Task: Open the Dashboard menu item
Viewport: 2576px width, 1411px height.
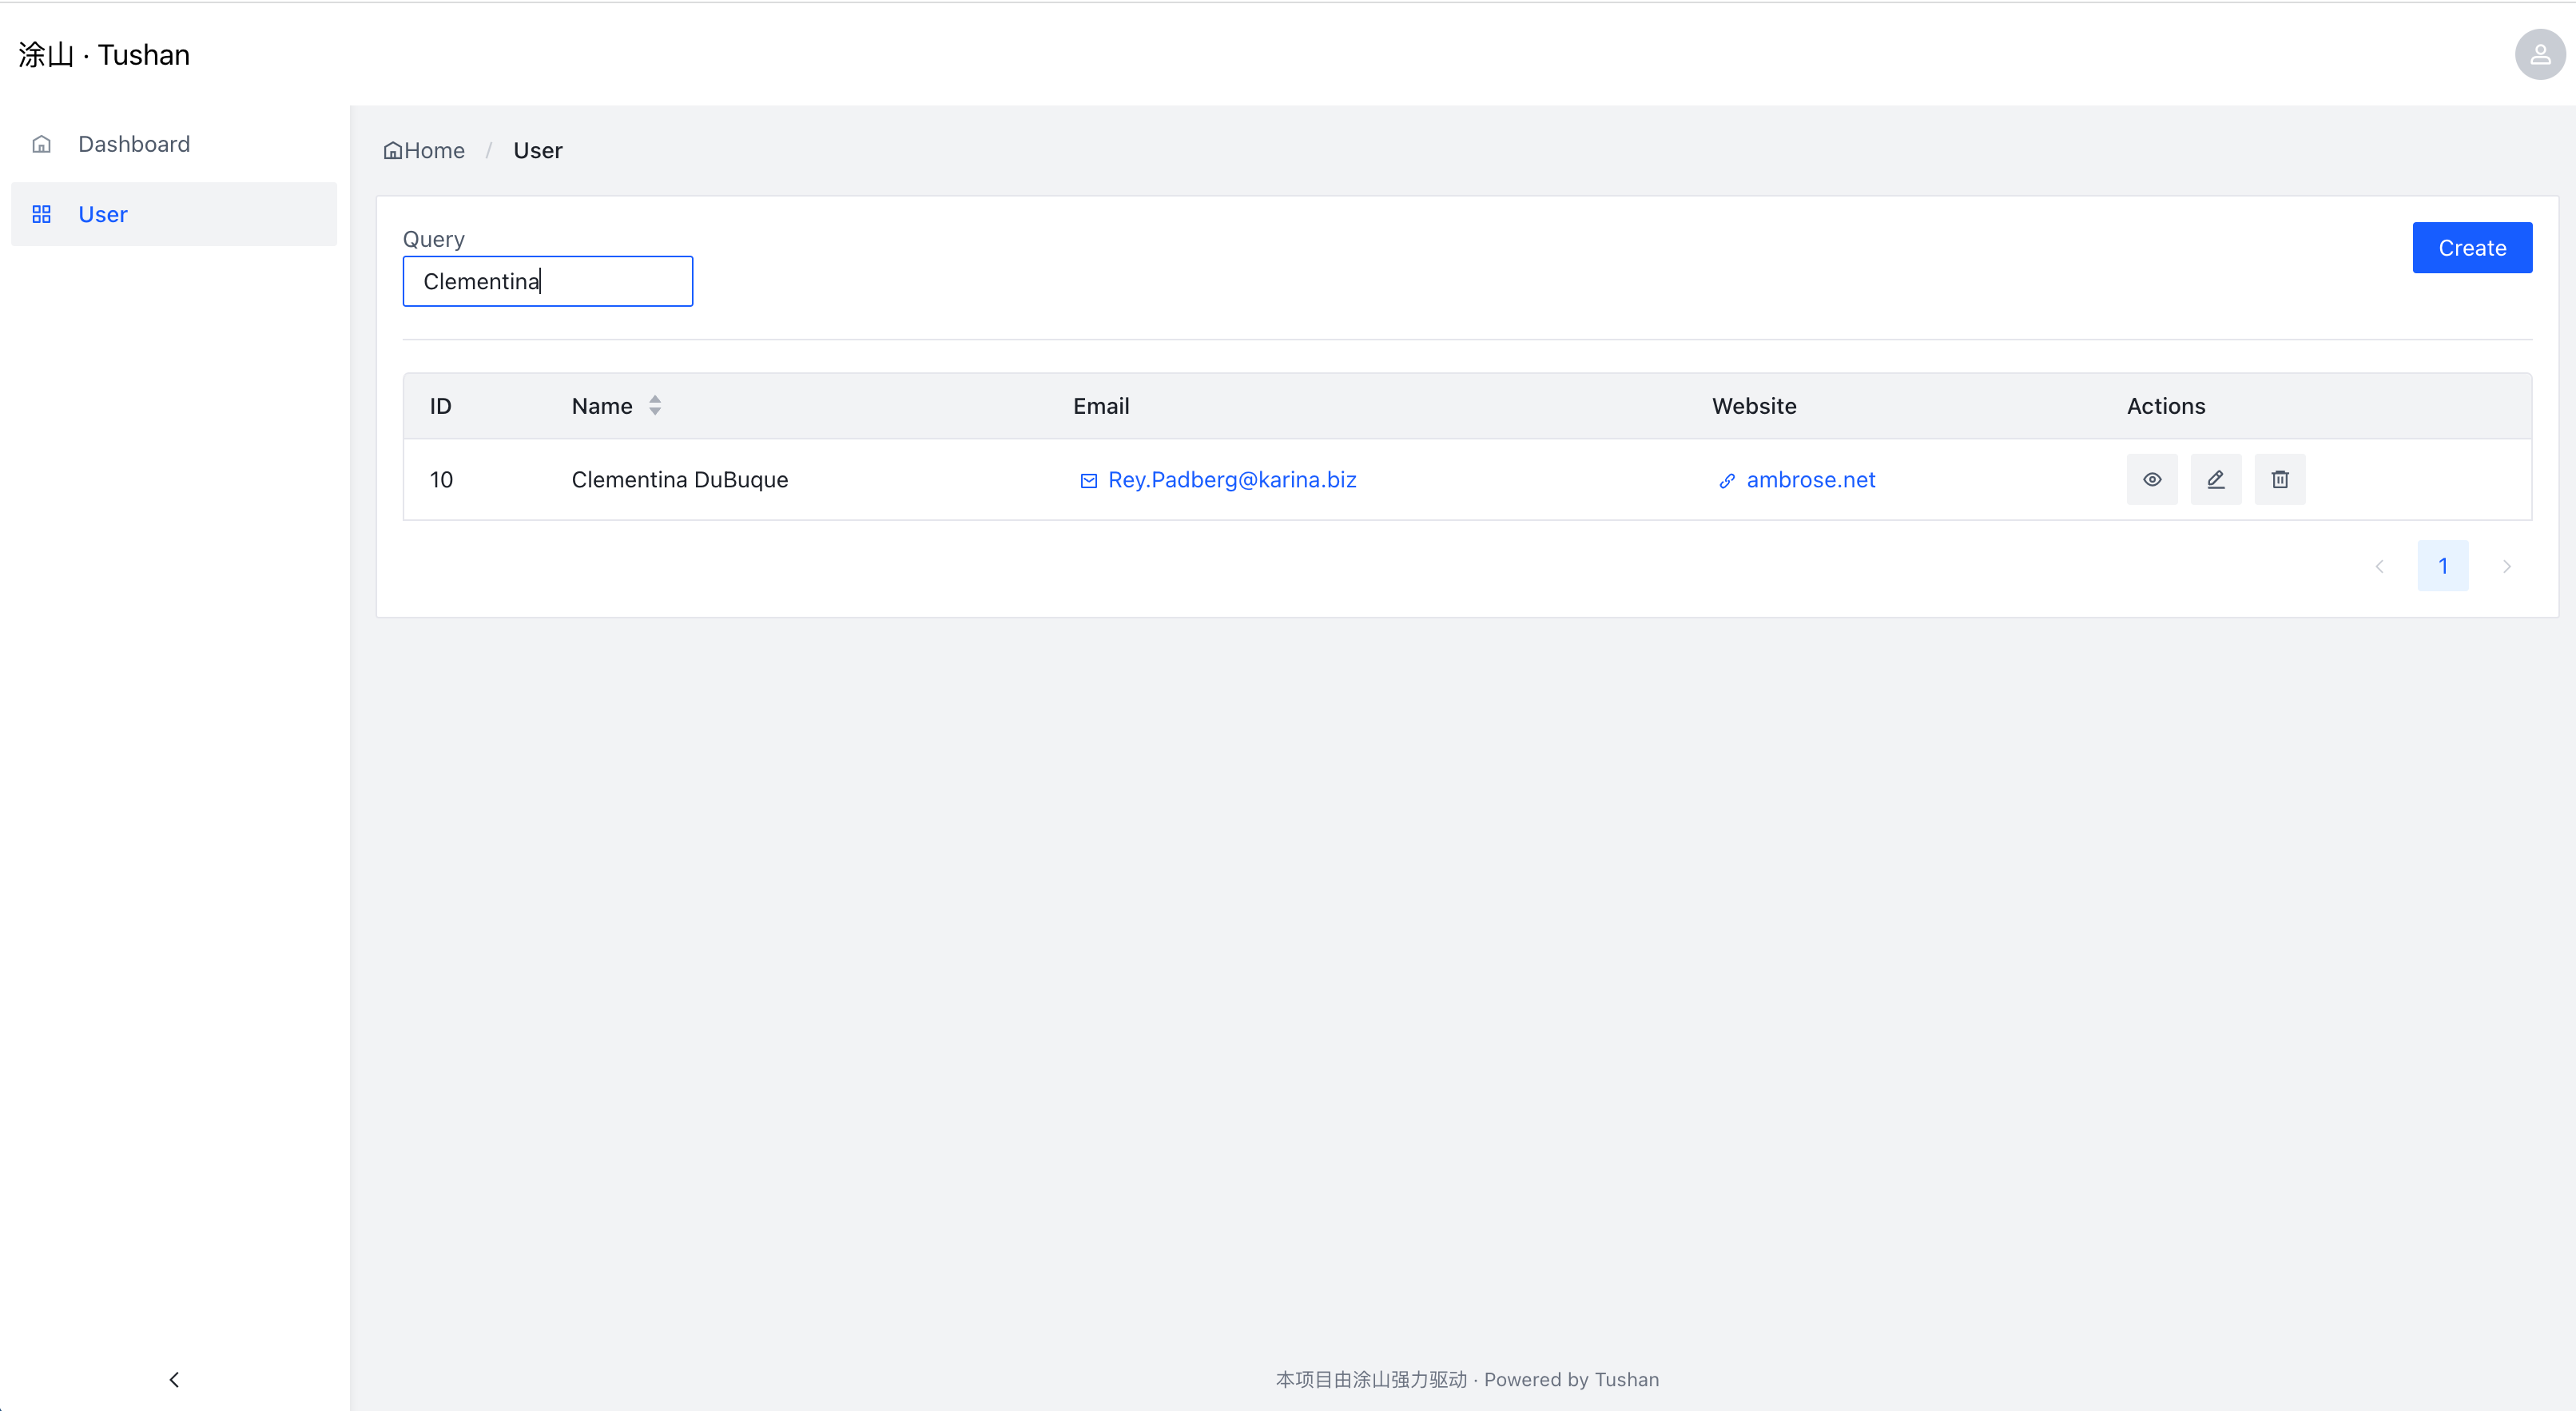Action: click(x=134, y=144)
